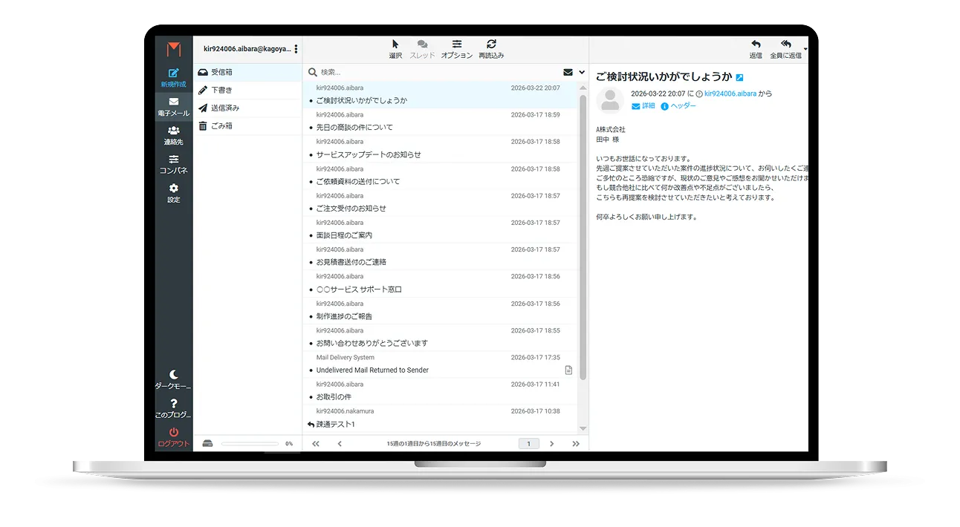
Task: Open message お問い合わせありがとうございます
Action: (439, 337)
